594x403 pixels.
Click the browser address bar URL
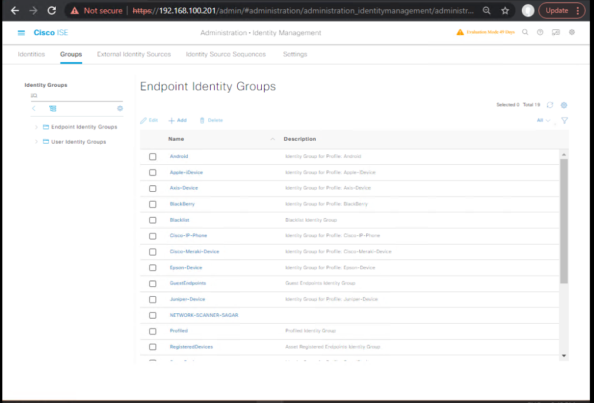point(303,11)
